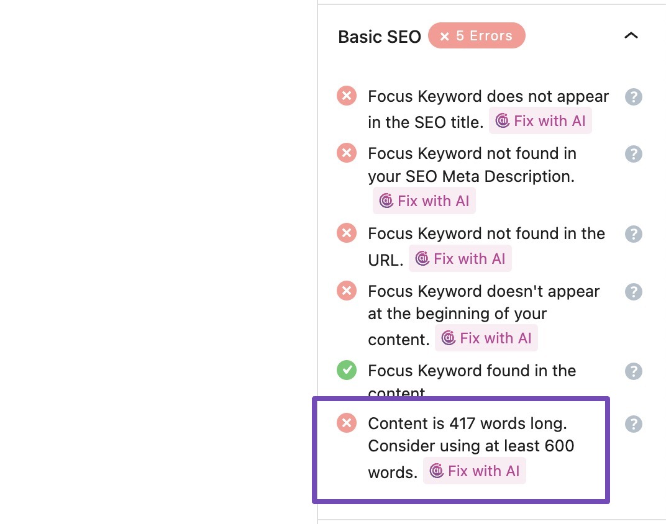Open help for beginning of content check
Viewport: 666px width, 524px height.
(x=633, y=292)
